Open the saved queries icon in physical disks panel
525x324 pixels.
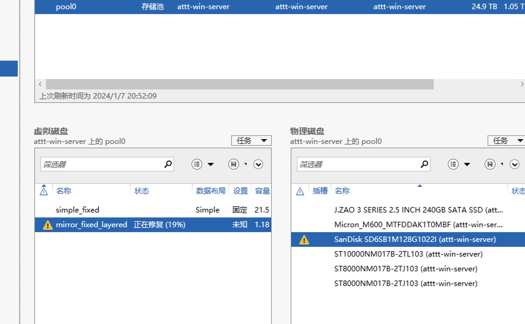(490, 164)
